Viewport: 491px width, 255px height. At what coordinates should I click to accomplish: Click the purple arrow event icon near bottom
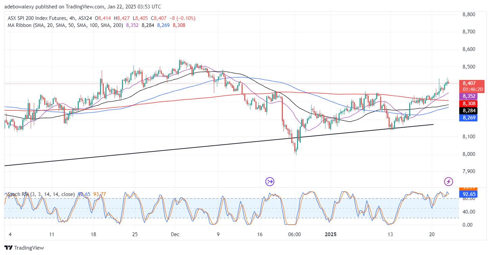[270, 182]
